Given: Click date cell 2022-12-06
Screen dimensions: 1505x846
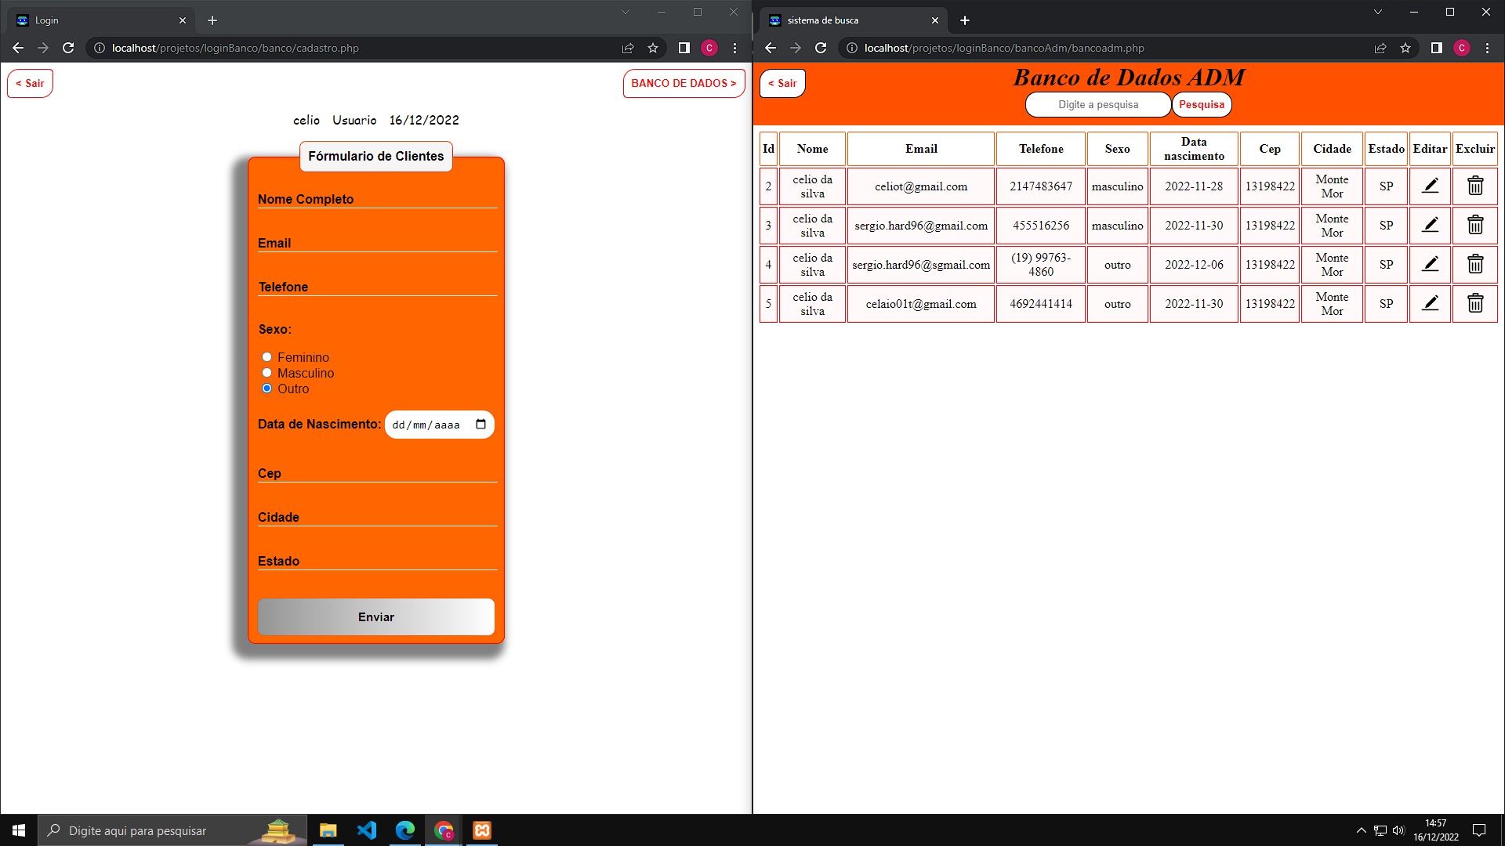Looking at the screenshot, I should pos(1194,264).
